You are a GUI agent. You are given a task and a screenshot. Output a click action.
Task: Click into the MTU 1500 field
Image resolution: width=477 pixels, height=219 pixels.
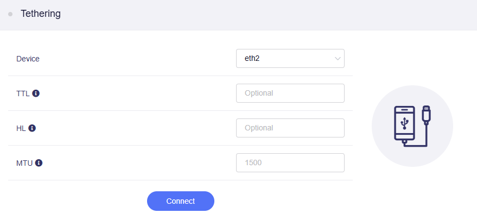tap(290, 162)
